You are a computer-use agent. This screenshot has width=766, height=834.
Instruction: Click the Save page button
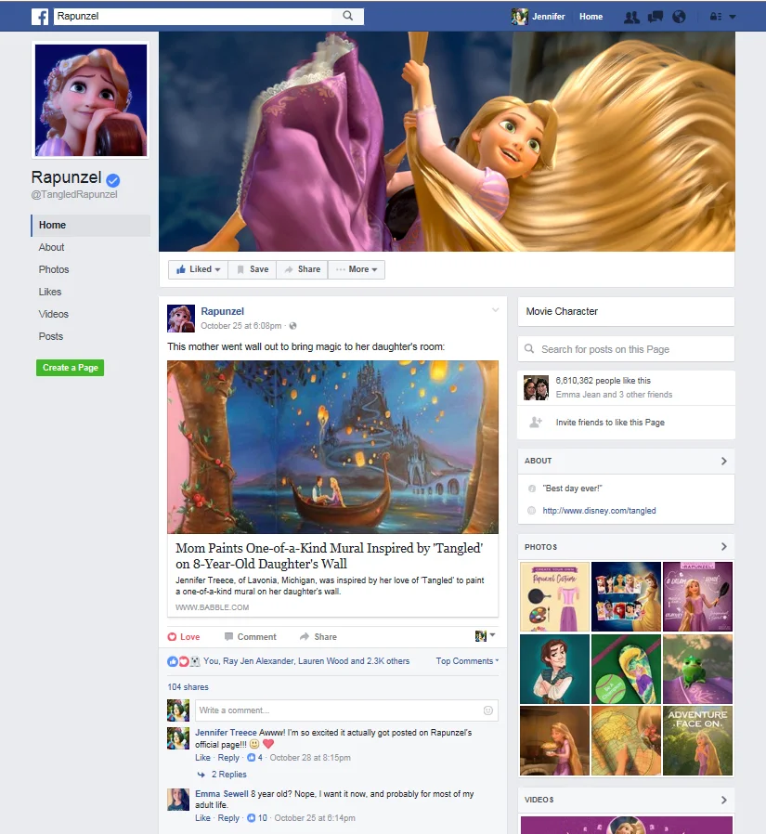pyautogui.click(x=252, y=269)
